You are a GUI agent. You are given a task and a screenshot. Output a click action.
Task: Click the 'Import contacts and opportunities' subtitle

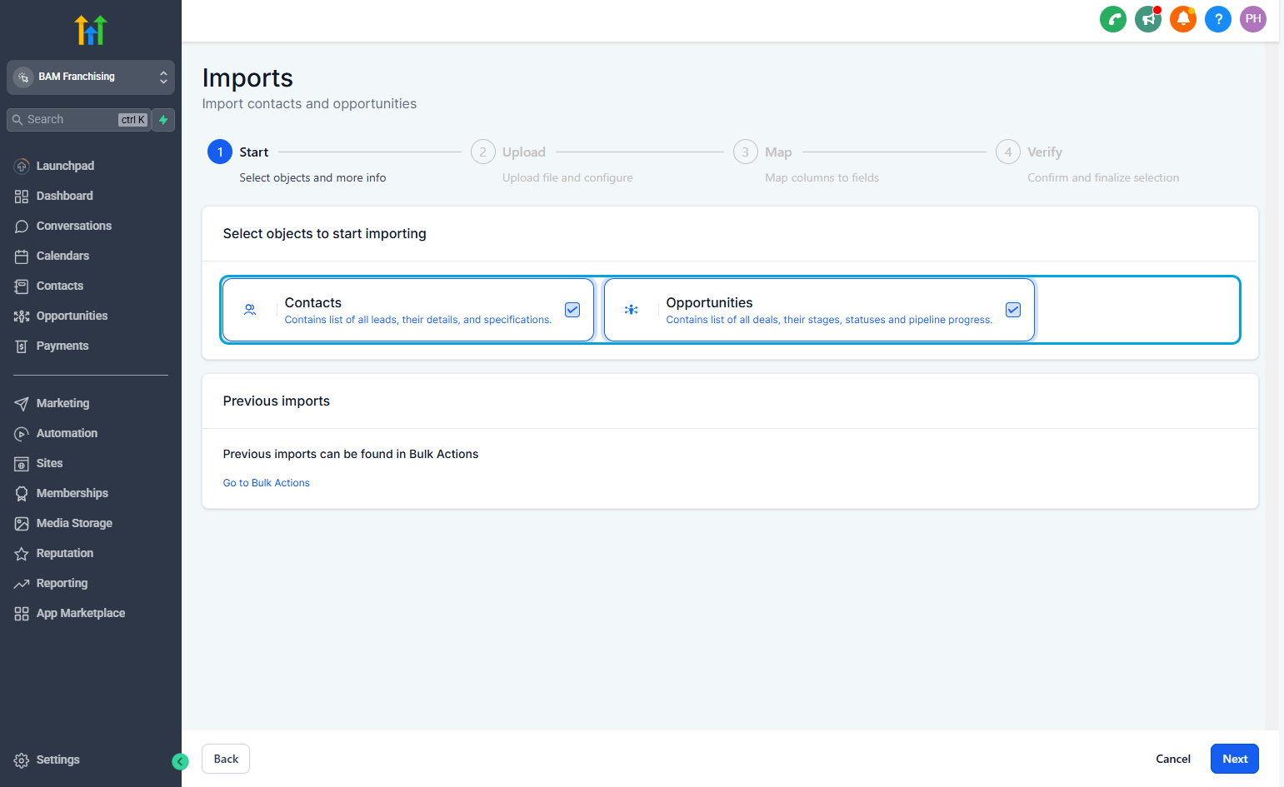309,103
